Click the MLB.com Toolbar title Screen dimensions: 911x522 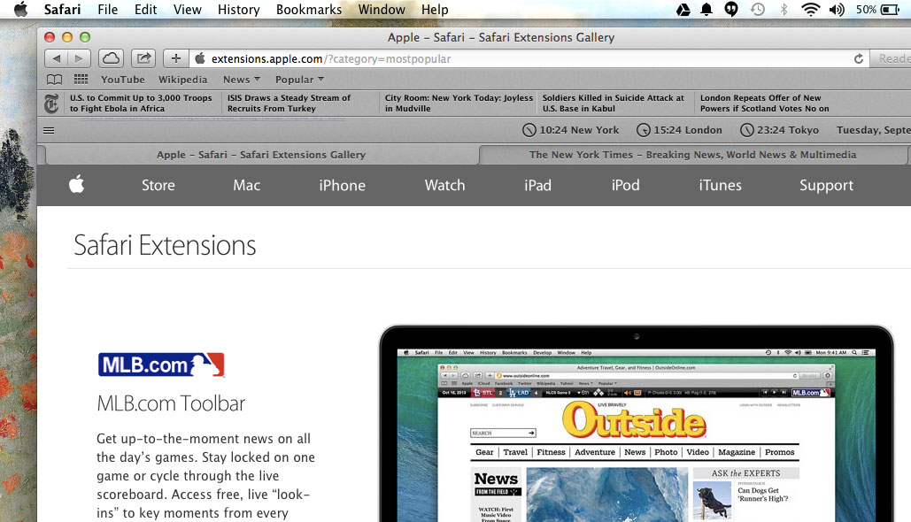coord(171,403)
